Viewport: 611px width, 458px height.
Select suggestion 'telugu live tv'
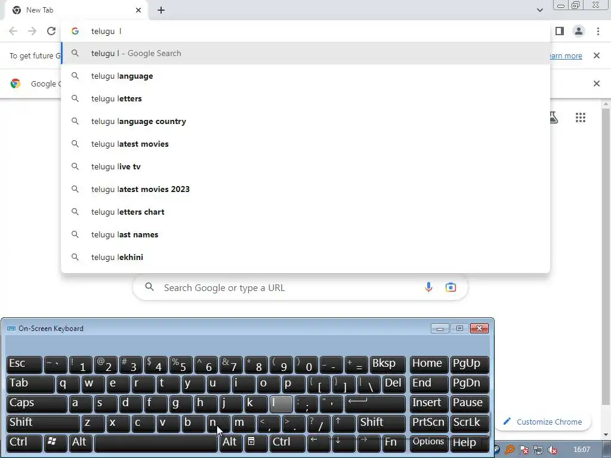[x=305, y=166]
